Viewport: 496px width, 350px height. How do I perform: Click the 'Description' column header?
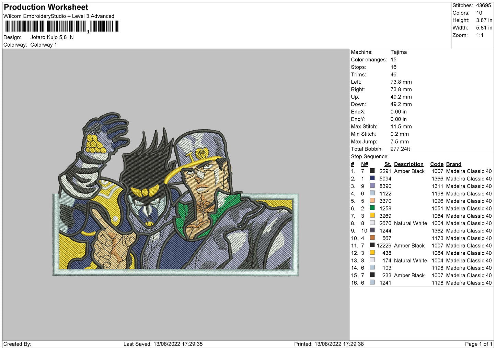[x=408, y=164]
